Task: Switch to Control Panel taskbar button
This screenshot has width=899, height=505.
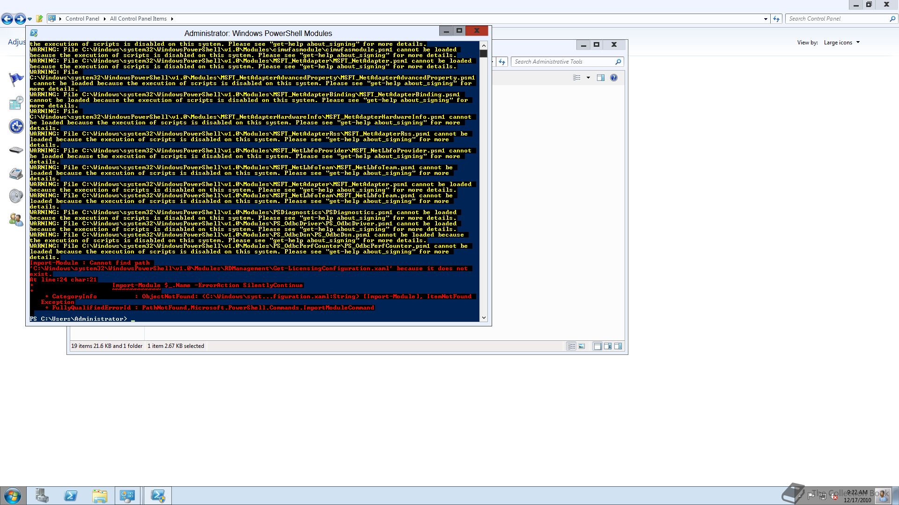Action: [x=128, y=496]
